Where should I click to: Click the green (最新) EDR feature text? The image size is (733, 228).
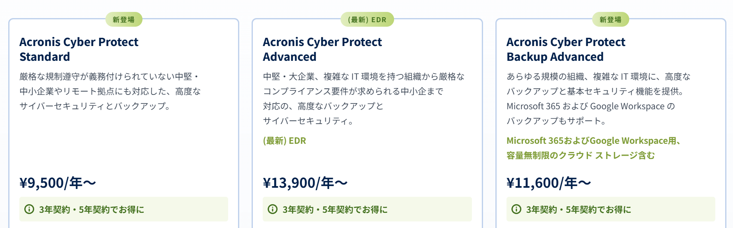(x=285, y=141)
